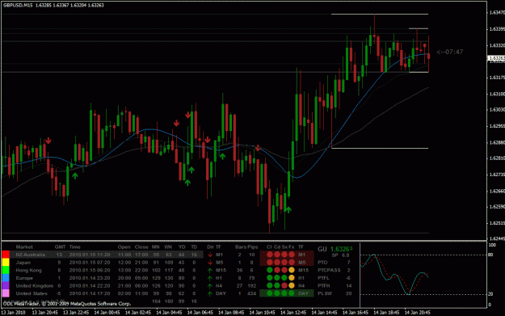
Task: Click the purple United Kingdom session color swatch
Action: pos(6,286)
